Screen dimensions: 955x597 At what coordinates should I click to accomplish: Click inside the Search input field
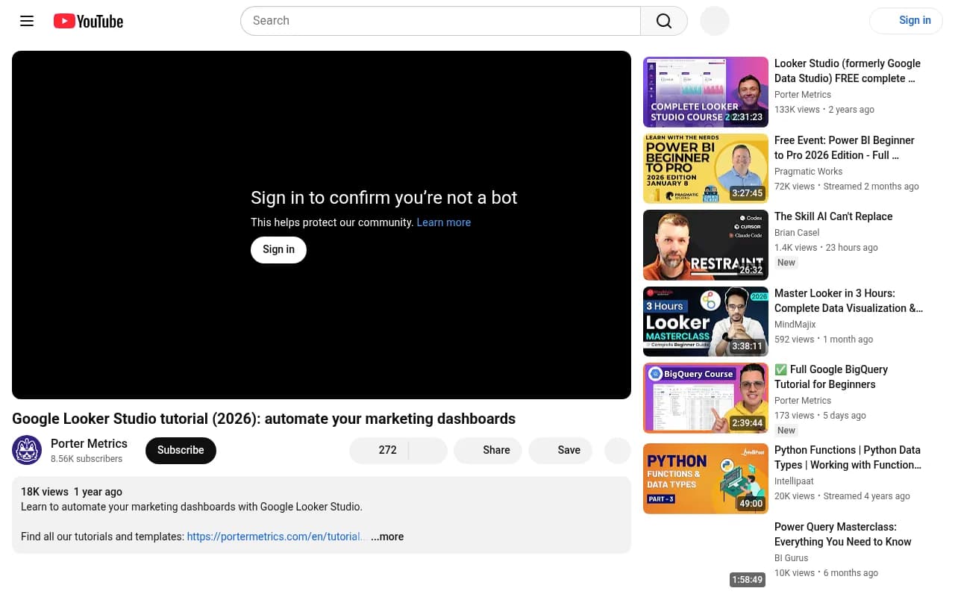[440, 21]
